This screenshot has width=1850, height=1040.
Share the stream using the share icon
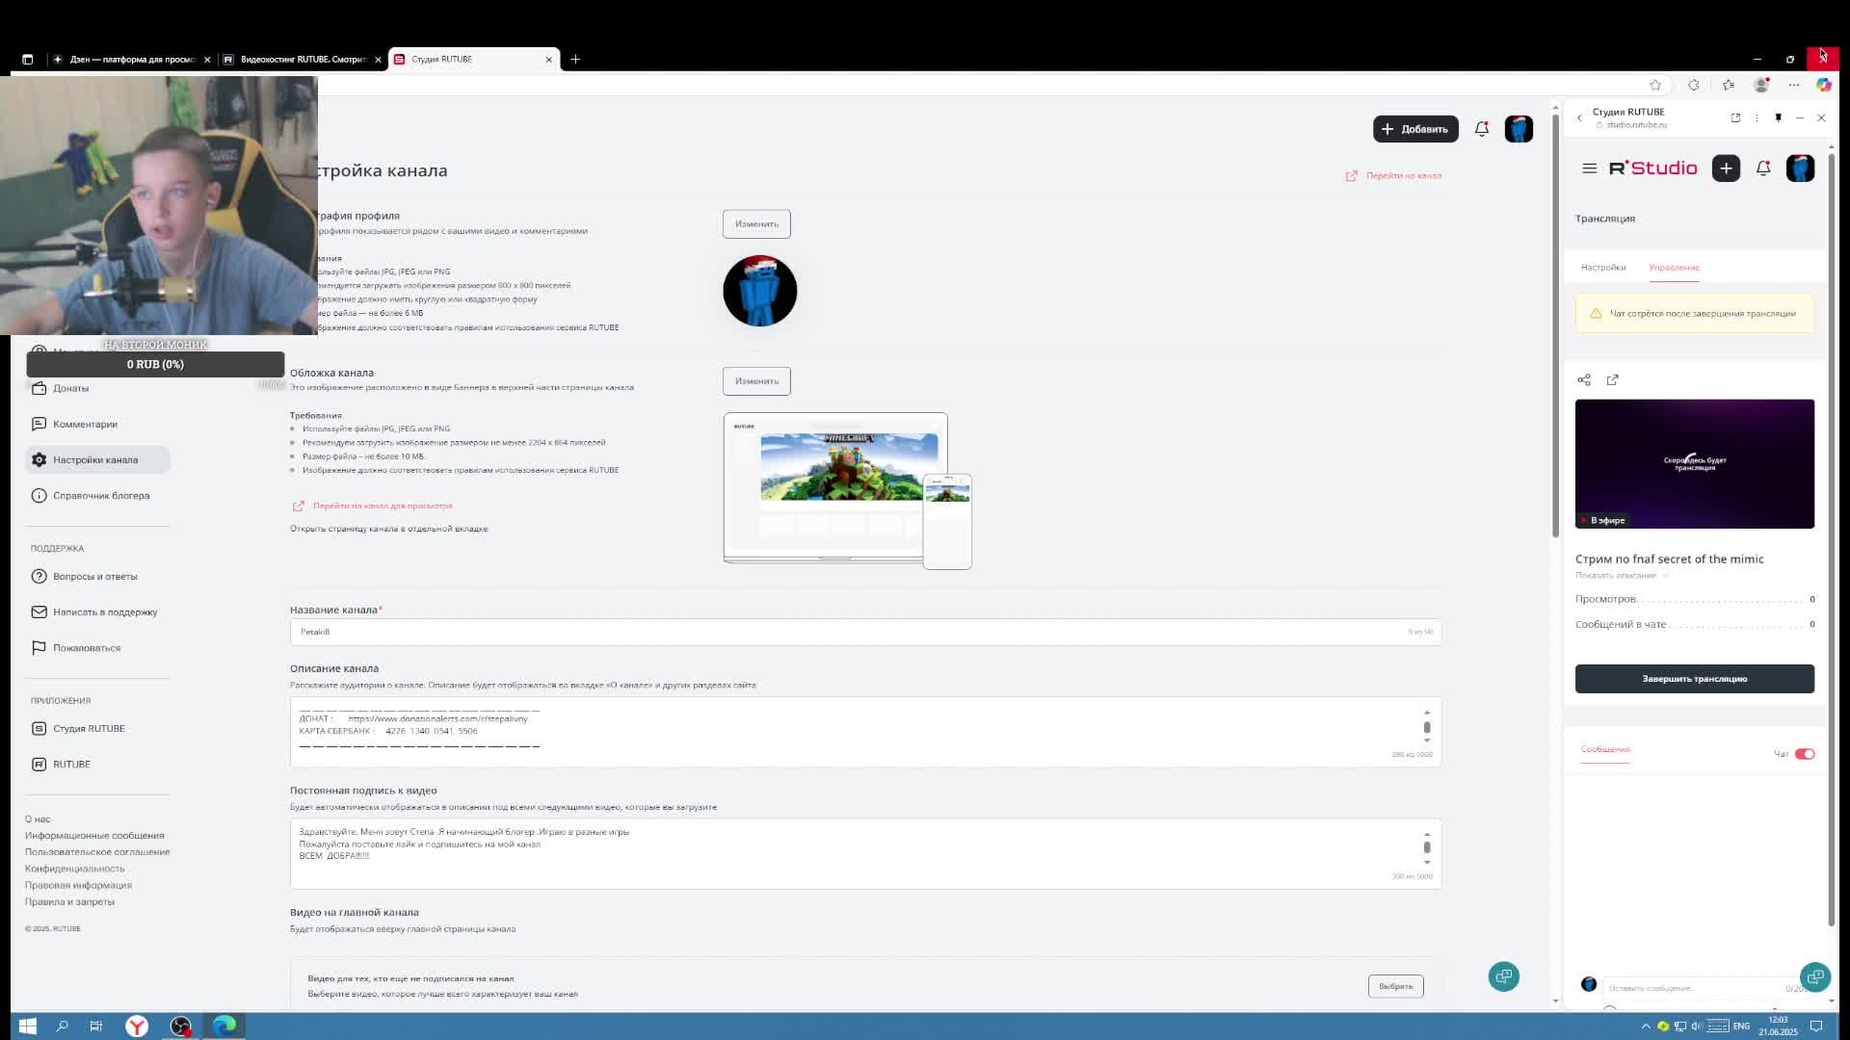tap(1584, 379)
